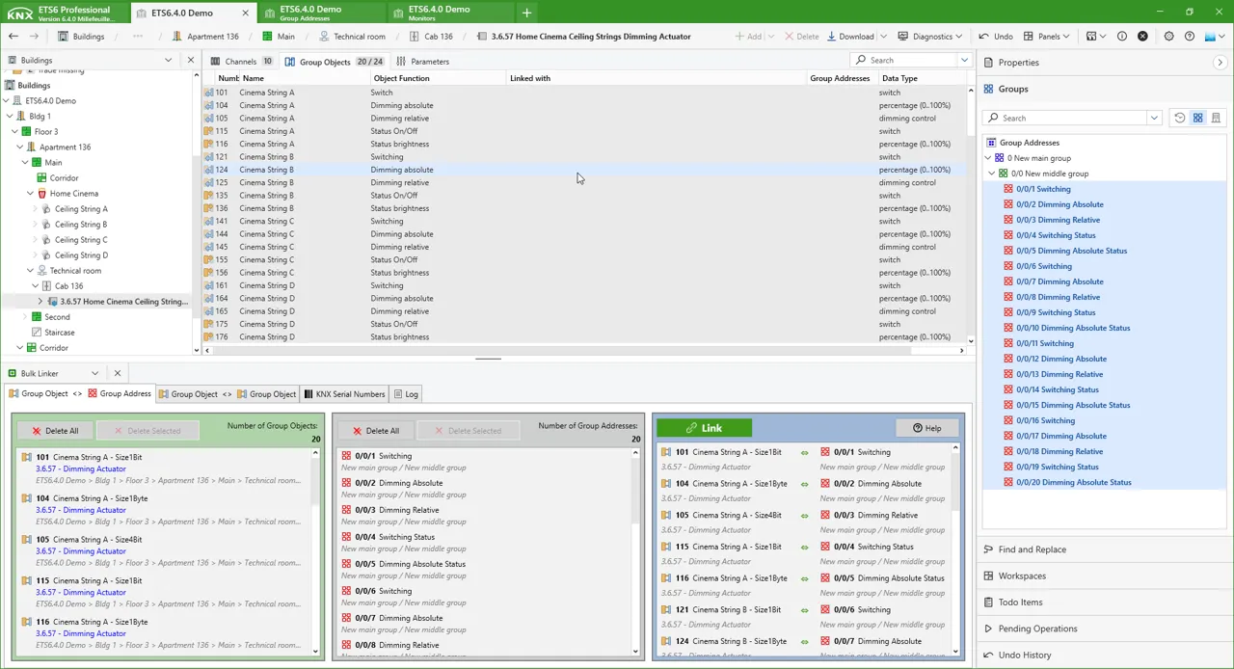Screen dimensions: 1234x669
Task: Select Ceiling String B tree item
Action: (81, 225)
